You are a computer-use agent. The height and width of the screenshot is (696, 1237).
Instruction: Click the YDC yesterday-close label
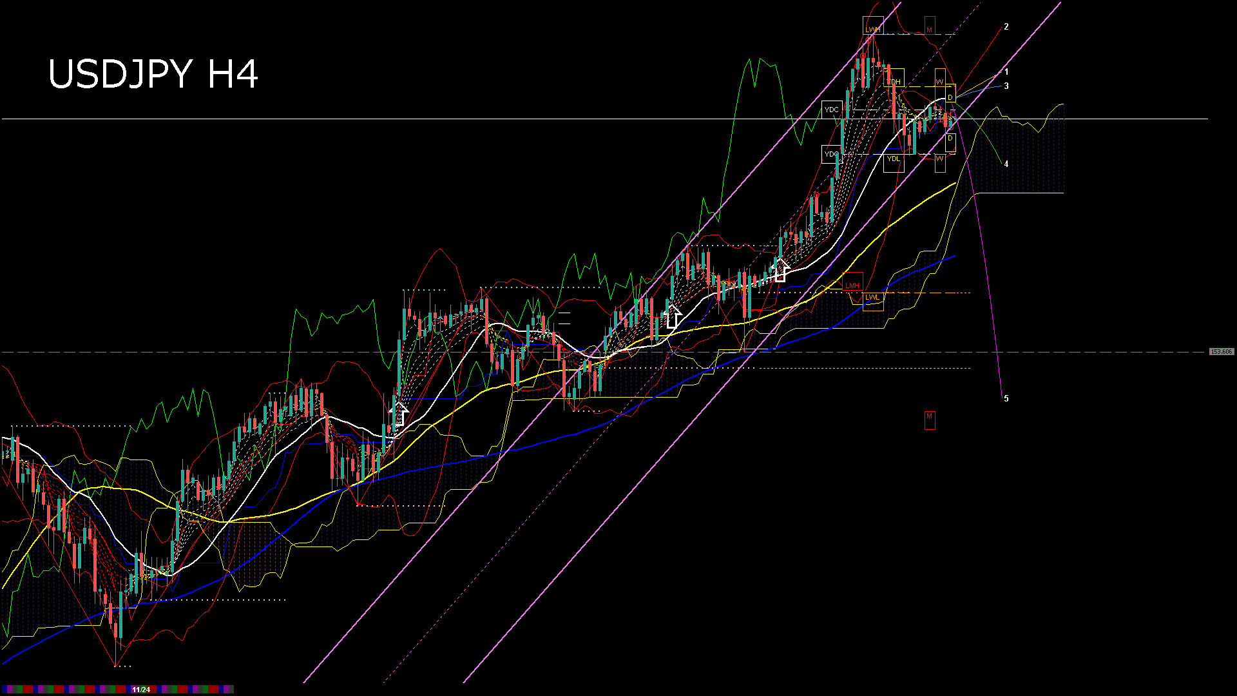[831, 110]
